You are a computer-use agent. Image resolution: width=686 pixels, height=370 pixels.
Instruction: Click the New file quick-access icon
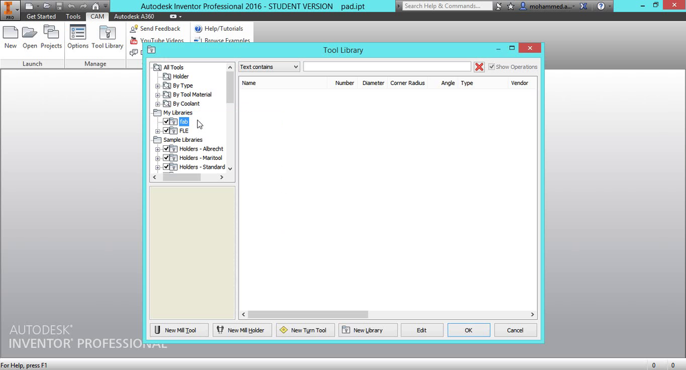click(x=29, y=6)
